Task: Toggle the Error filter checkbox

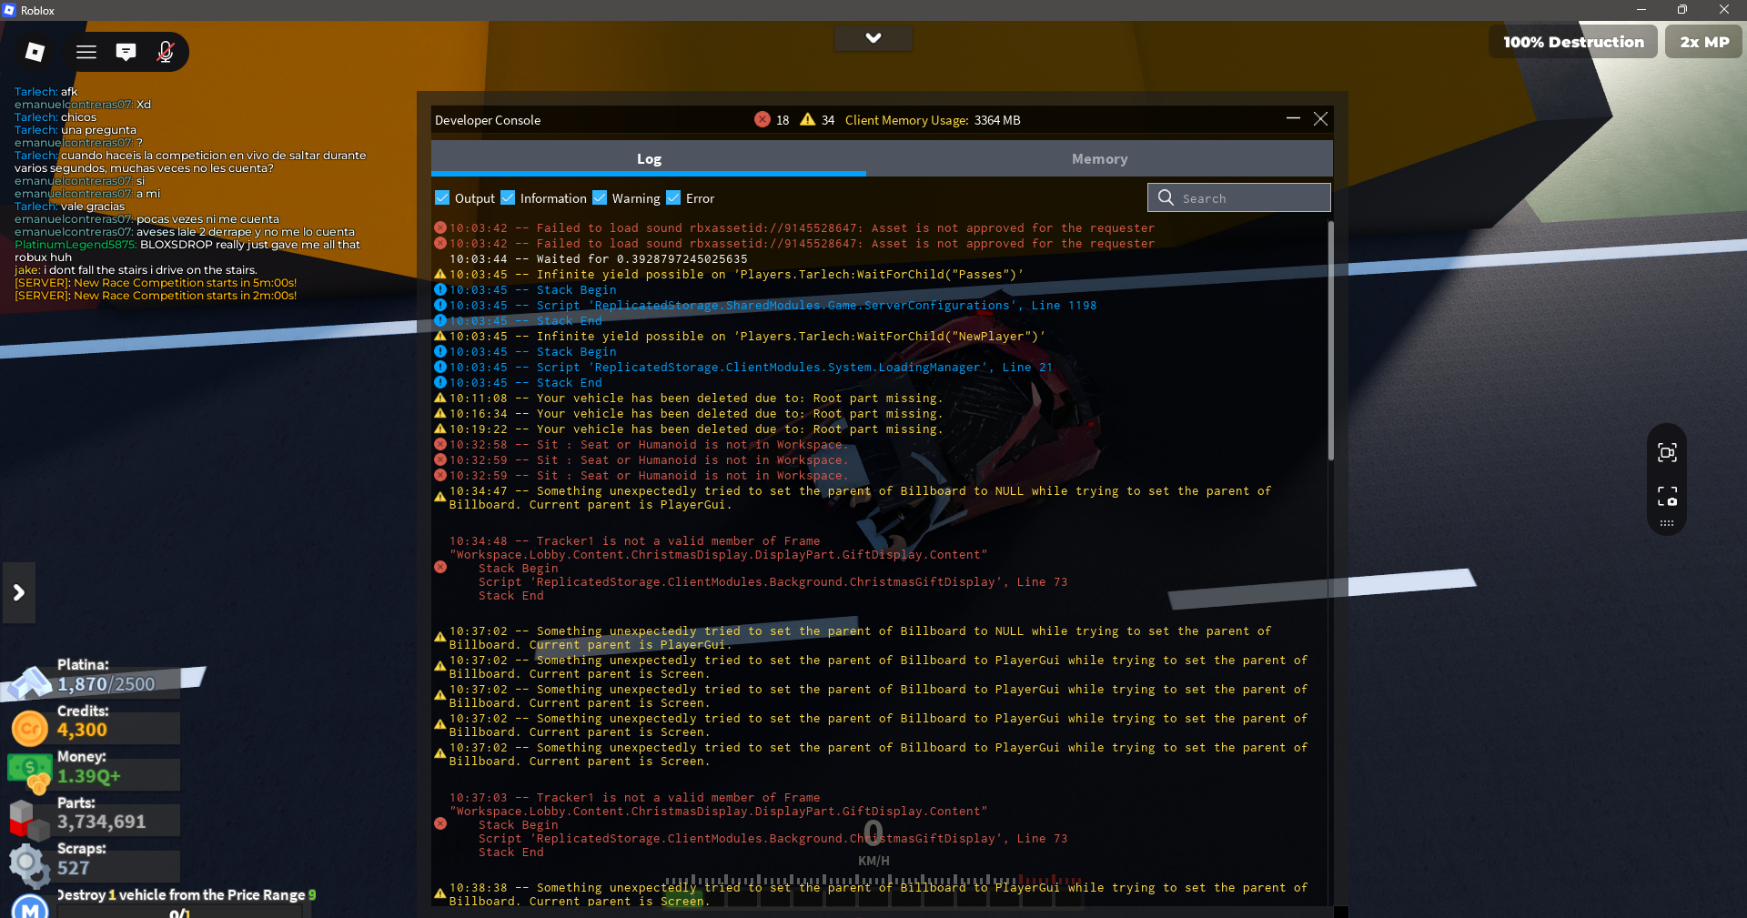Action: (673, 197)
